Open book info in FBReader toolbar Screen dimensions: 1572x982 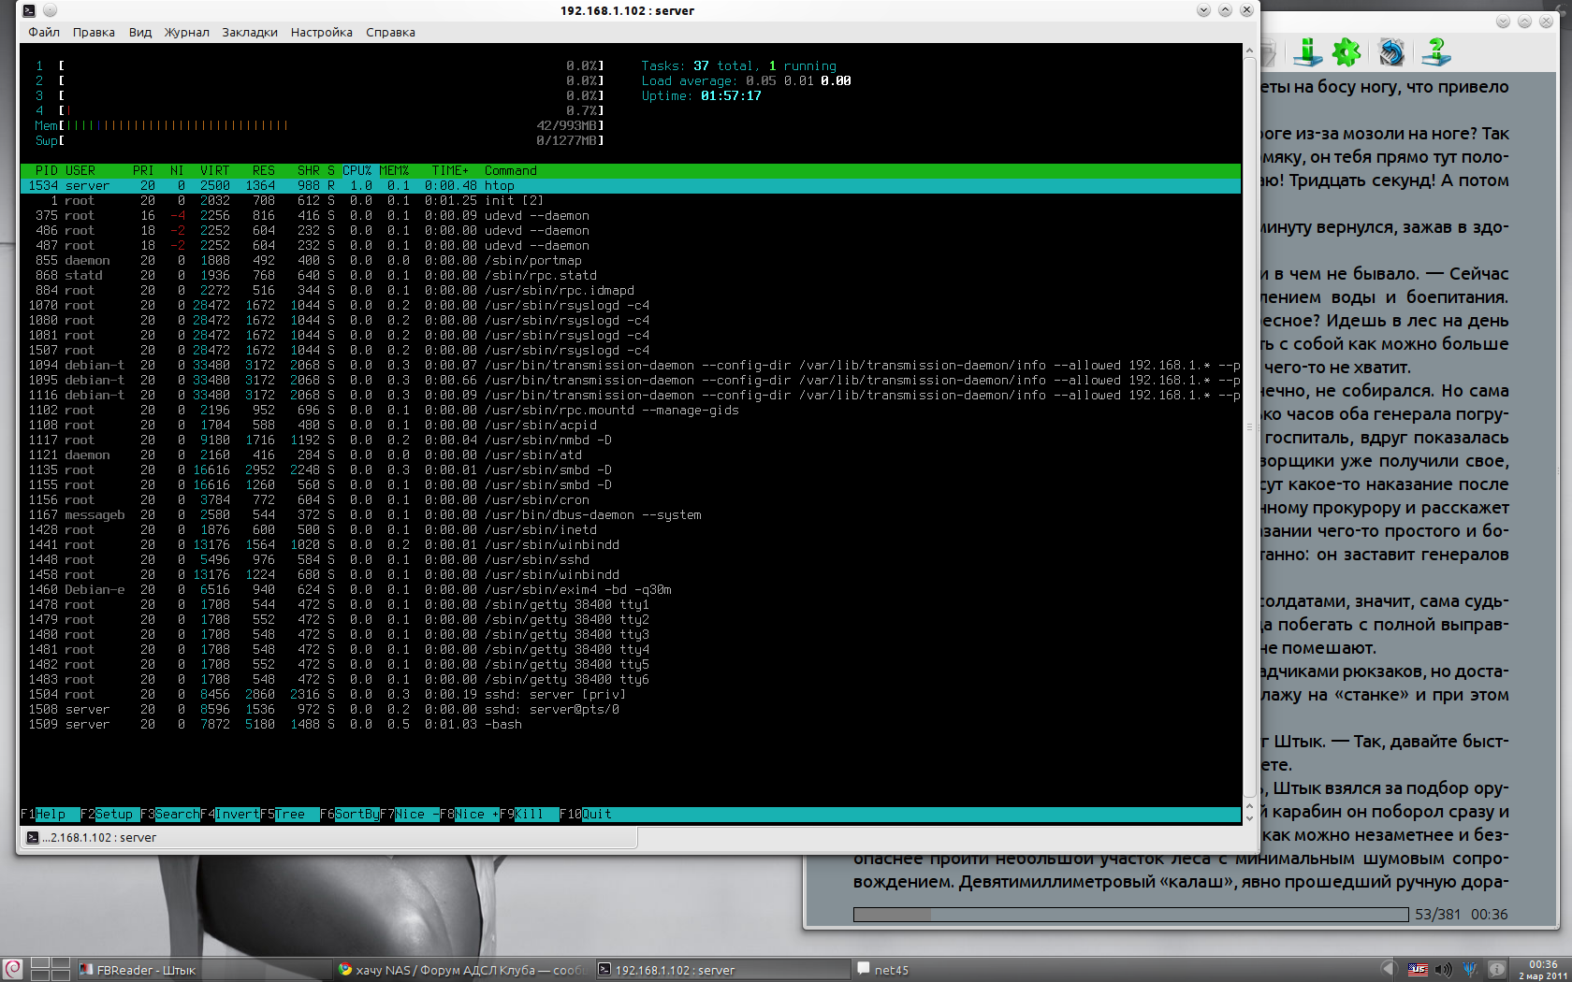pos(1307,52)
